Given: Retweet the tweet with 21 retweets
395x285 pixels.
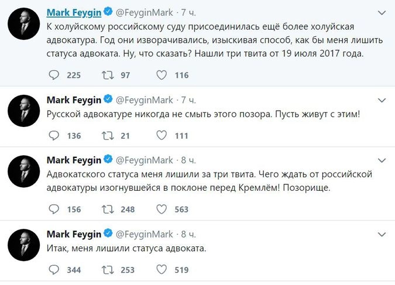Looking at the screenshot, I should [x=108, y=136].
